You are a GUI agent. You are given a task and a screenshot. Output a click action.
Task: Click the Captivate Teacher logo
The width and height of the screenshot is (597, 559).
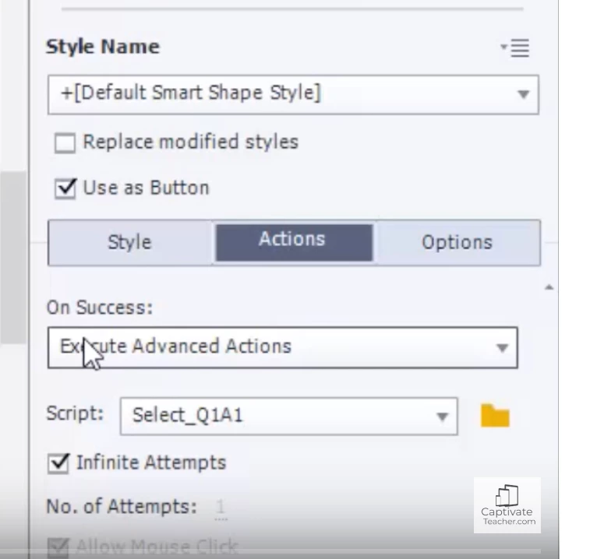[x=507, y=505]
